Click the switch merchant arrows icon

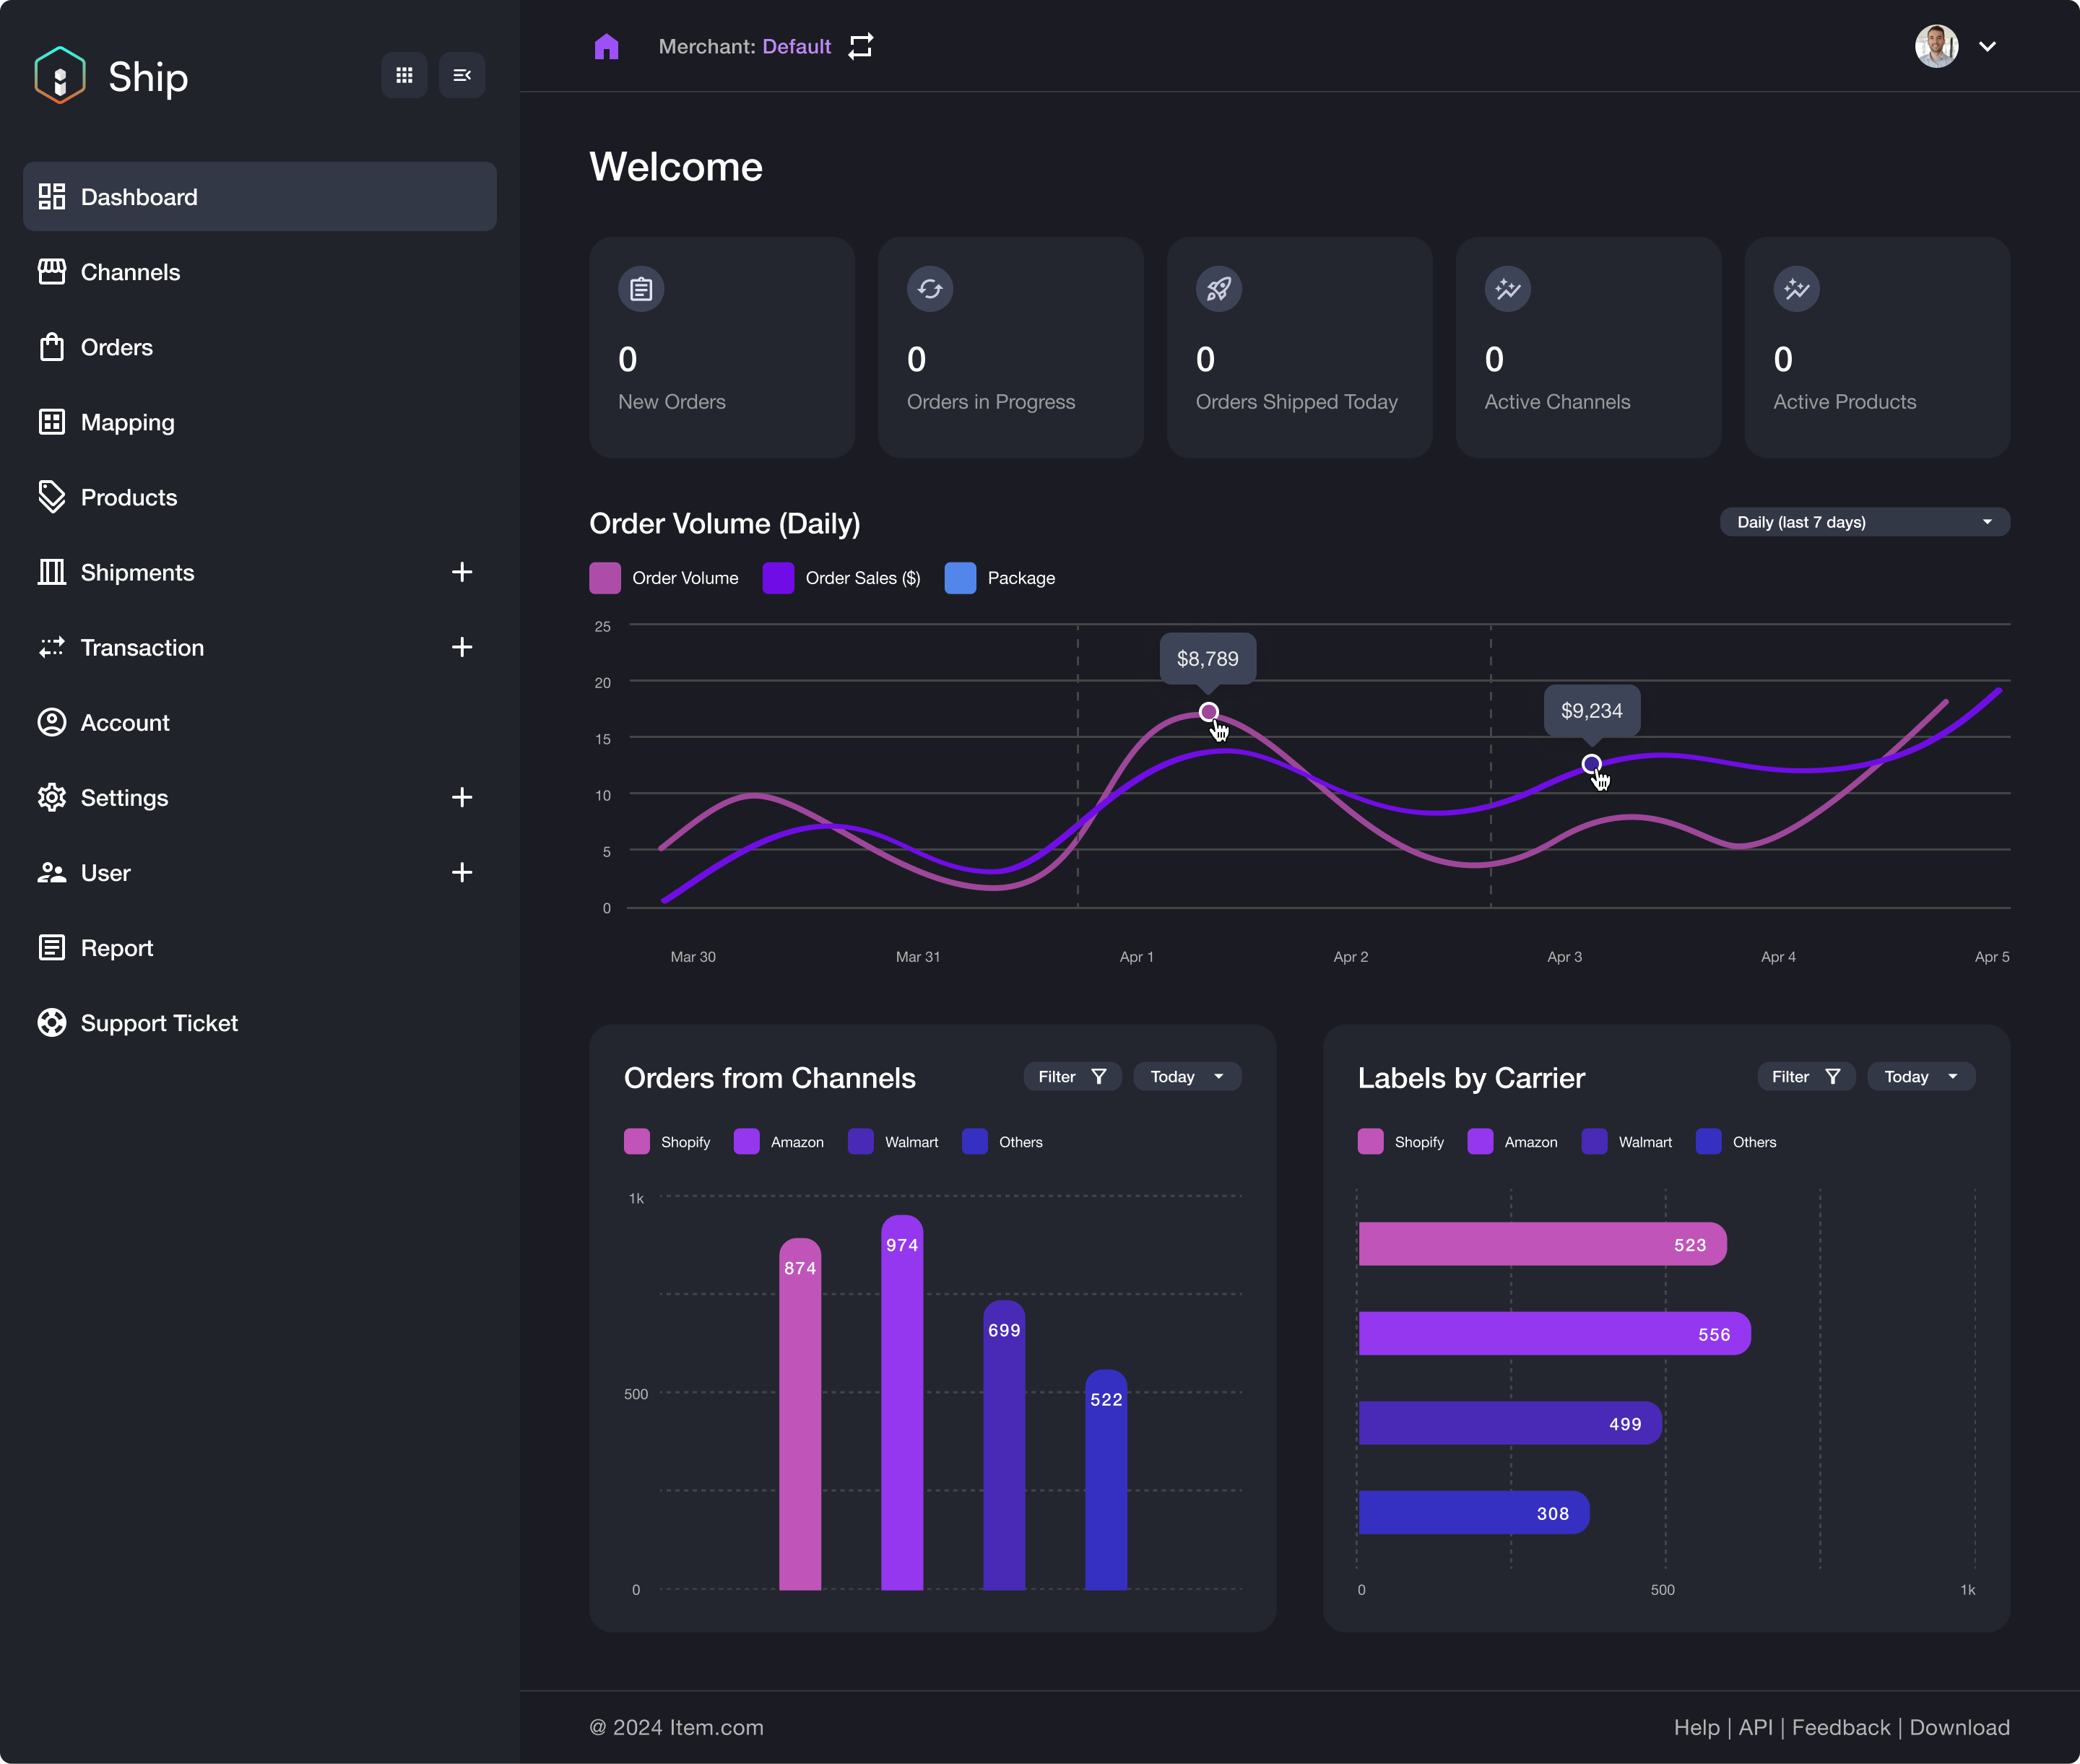860,47
